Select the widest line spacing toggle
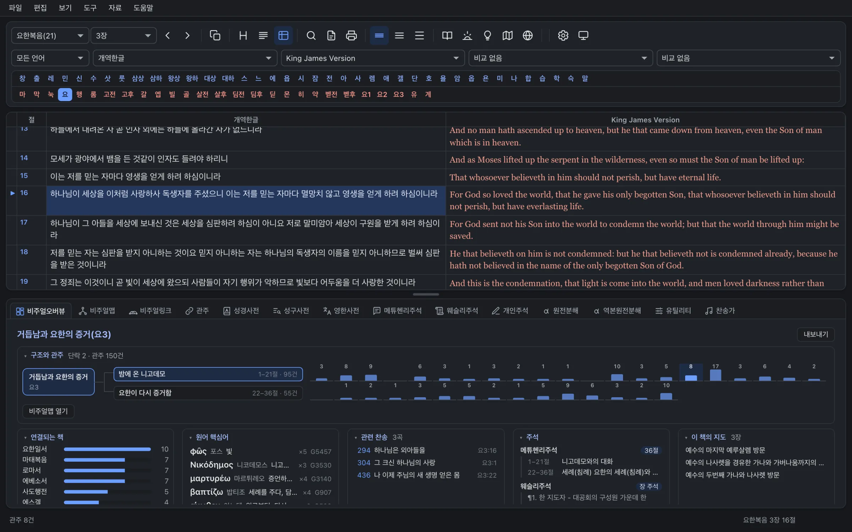852x532 pixels. point(419,35)
